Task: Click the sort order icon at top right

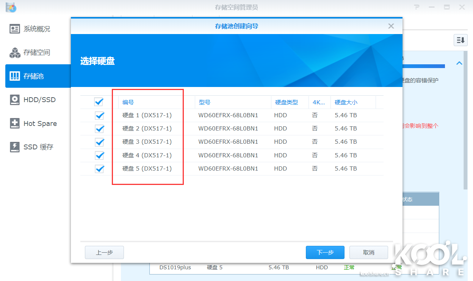Action: (x=460, y=40)
